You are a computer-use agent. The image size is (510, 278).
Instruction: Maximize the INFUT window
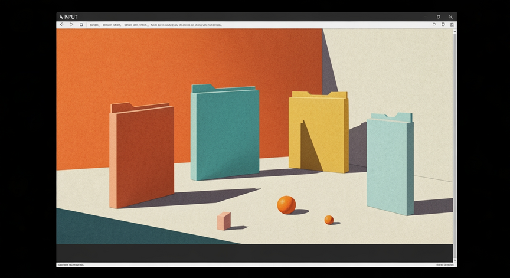(439, 17)
